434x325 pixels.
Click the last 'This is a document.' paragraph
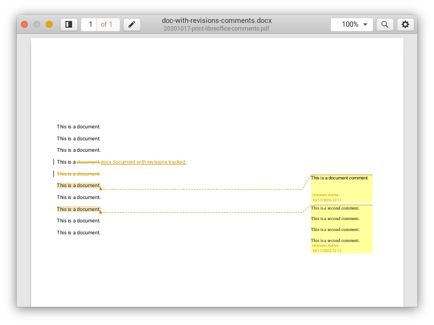point(79,232)
